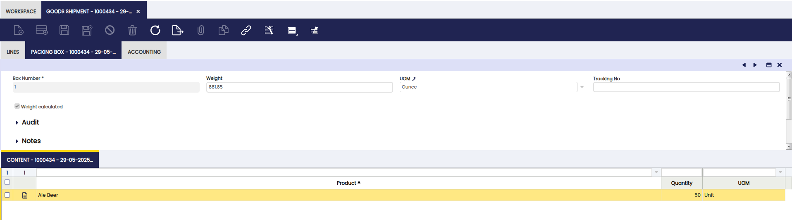Tick the select-all checkbox in grid header
The image size is (792, 220).
7,182
